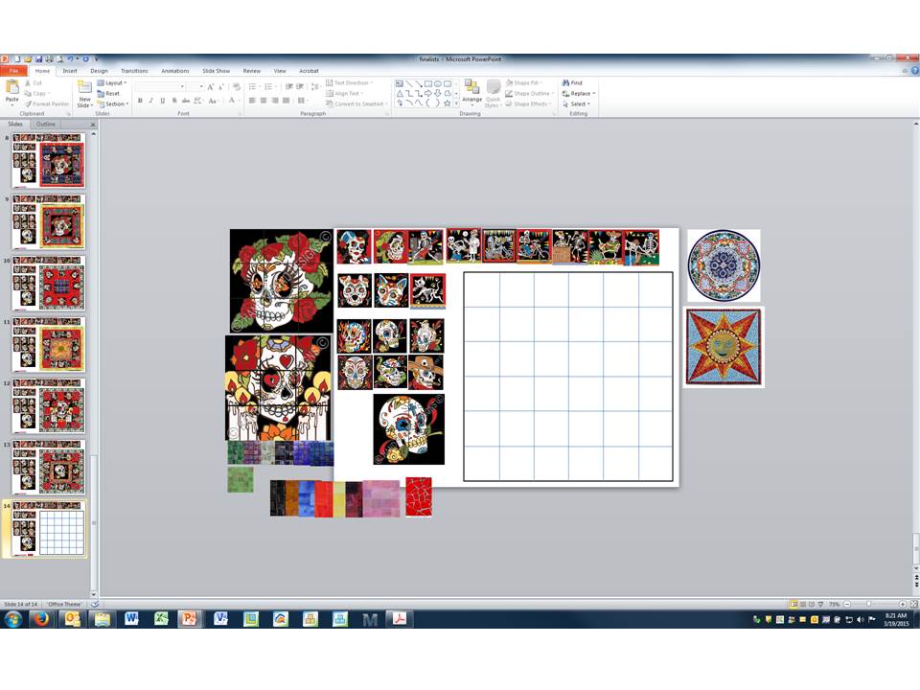
Task: Toggle Center text alignment
Action: coord(264,101)
